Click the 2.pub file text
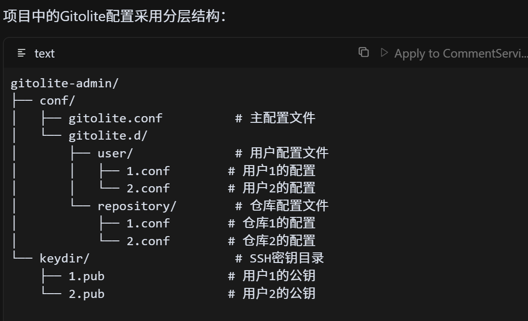Image resolution: width=528 pixels, height=321 pixels. pos(86,294)
